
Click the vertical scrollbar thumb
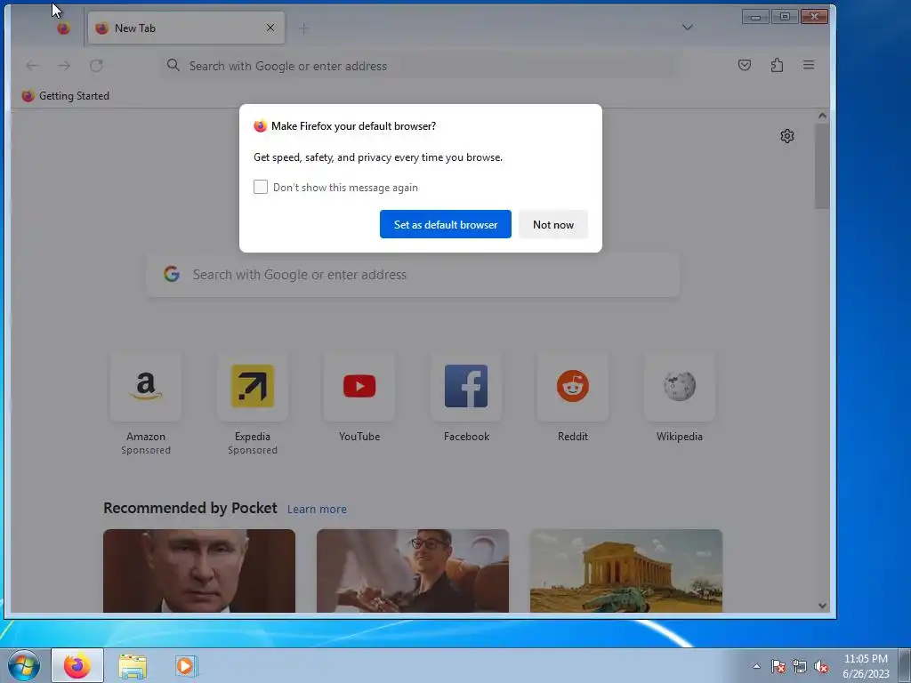pyautogui.click(x=822, y=165)
